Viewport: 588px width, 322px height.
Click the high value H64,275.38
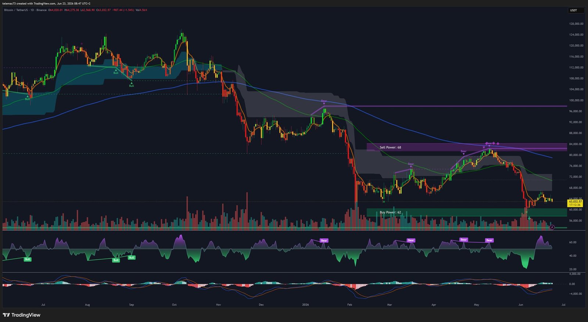tap(72, 10)
